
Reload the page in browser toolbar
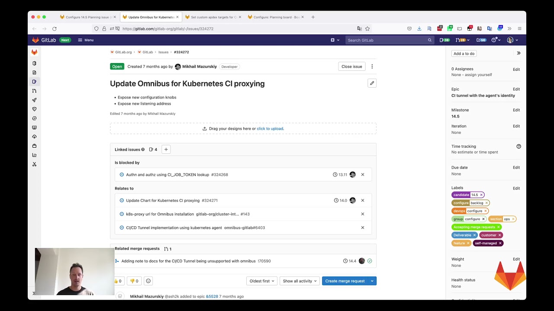coord(54,29)
